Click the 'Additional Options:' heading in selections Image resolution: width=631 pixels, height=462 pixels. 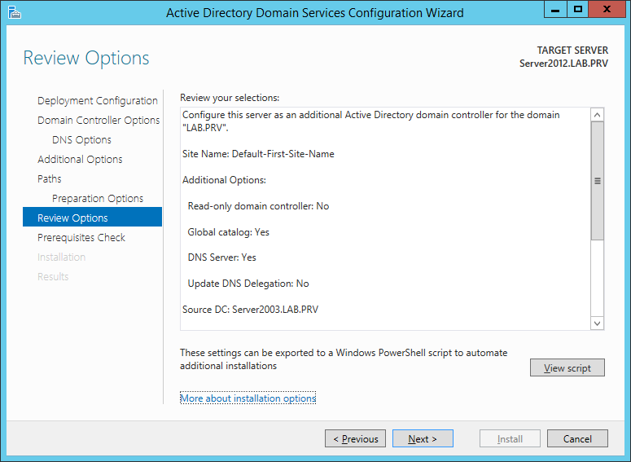(224, 180)
